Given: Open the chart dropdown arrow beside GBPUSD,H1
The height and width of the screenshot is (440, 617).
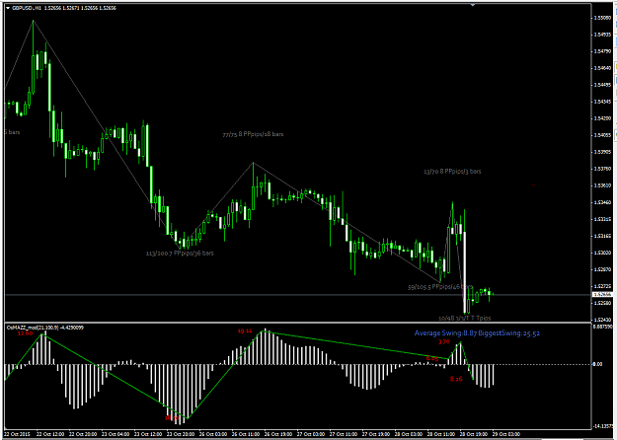Looking at the screenshot, I should (8, 8).
